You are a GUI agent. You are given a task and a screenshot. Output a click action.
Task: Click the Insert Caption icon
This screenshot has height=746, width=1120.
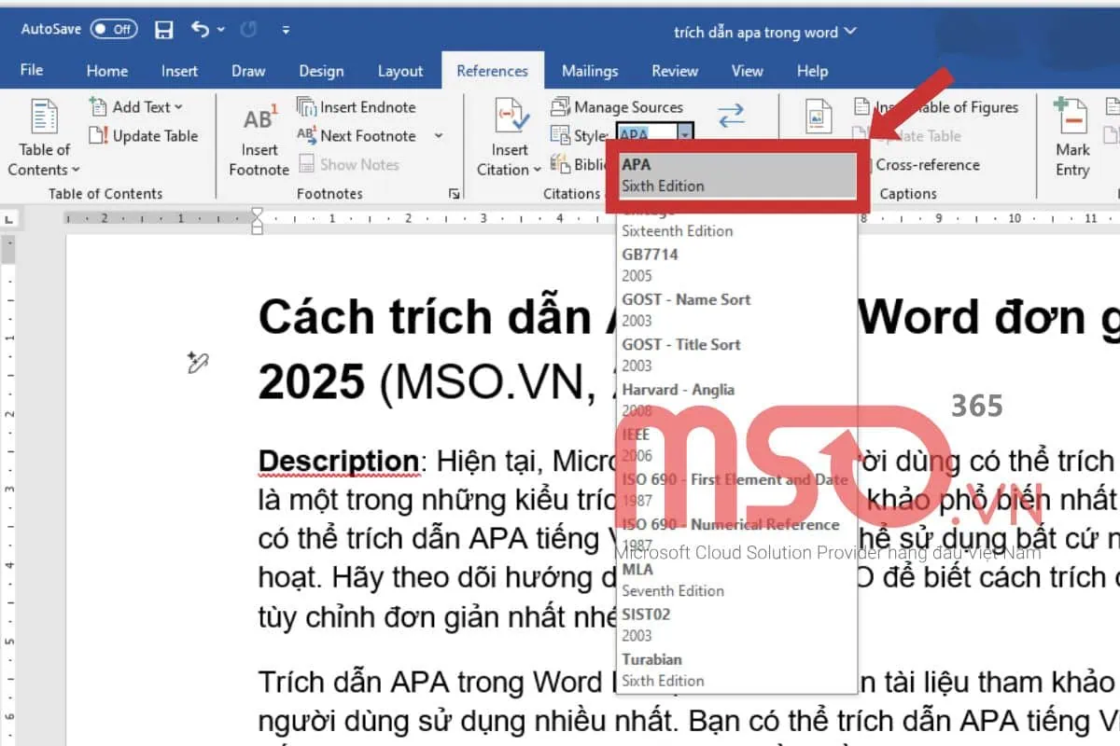click(819, 118)
